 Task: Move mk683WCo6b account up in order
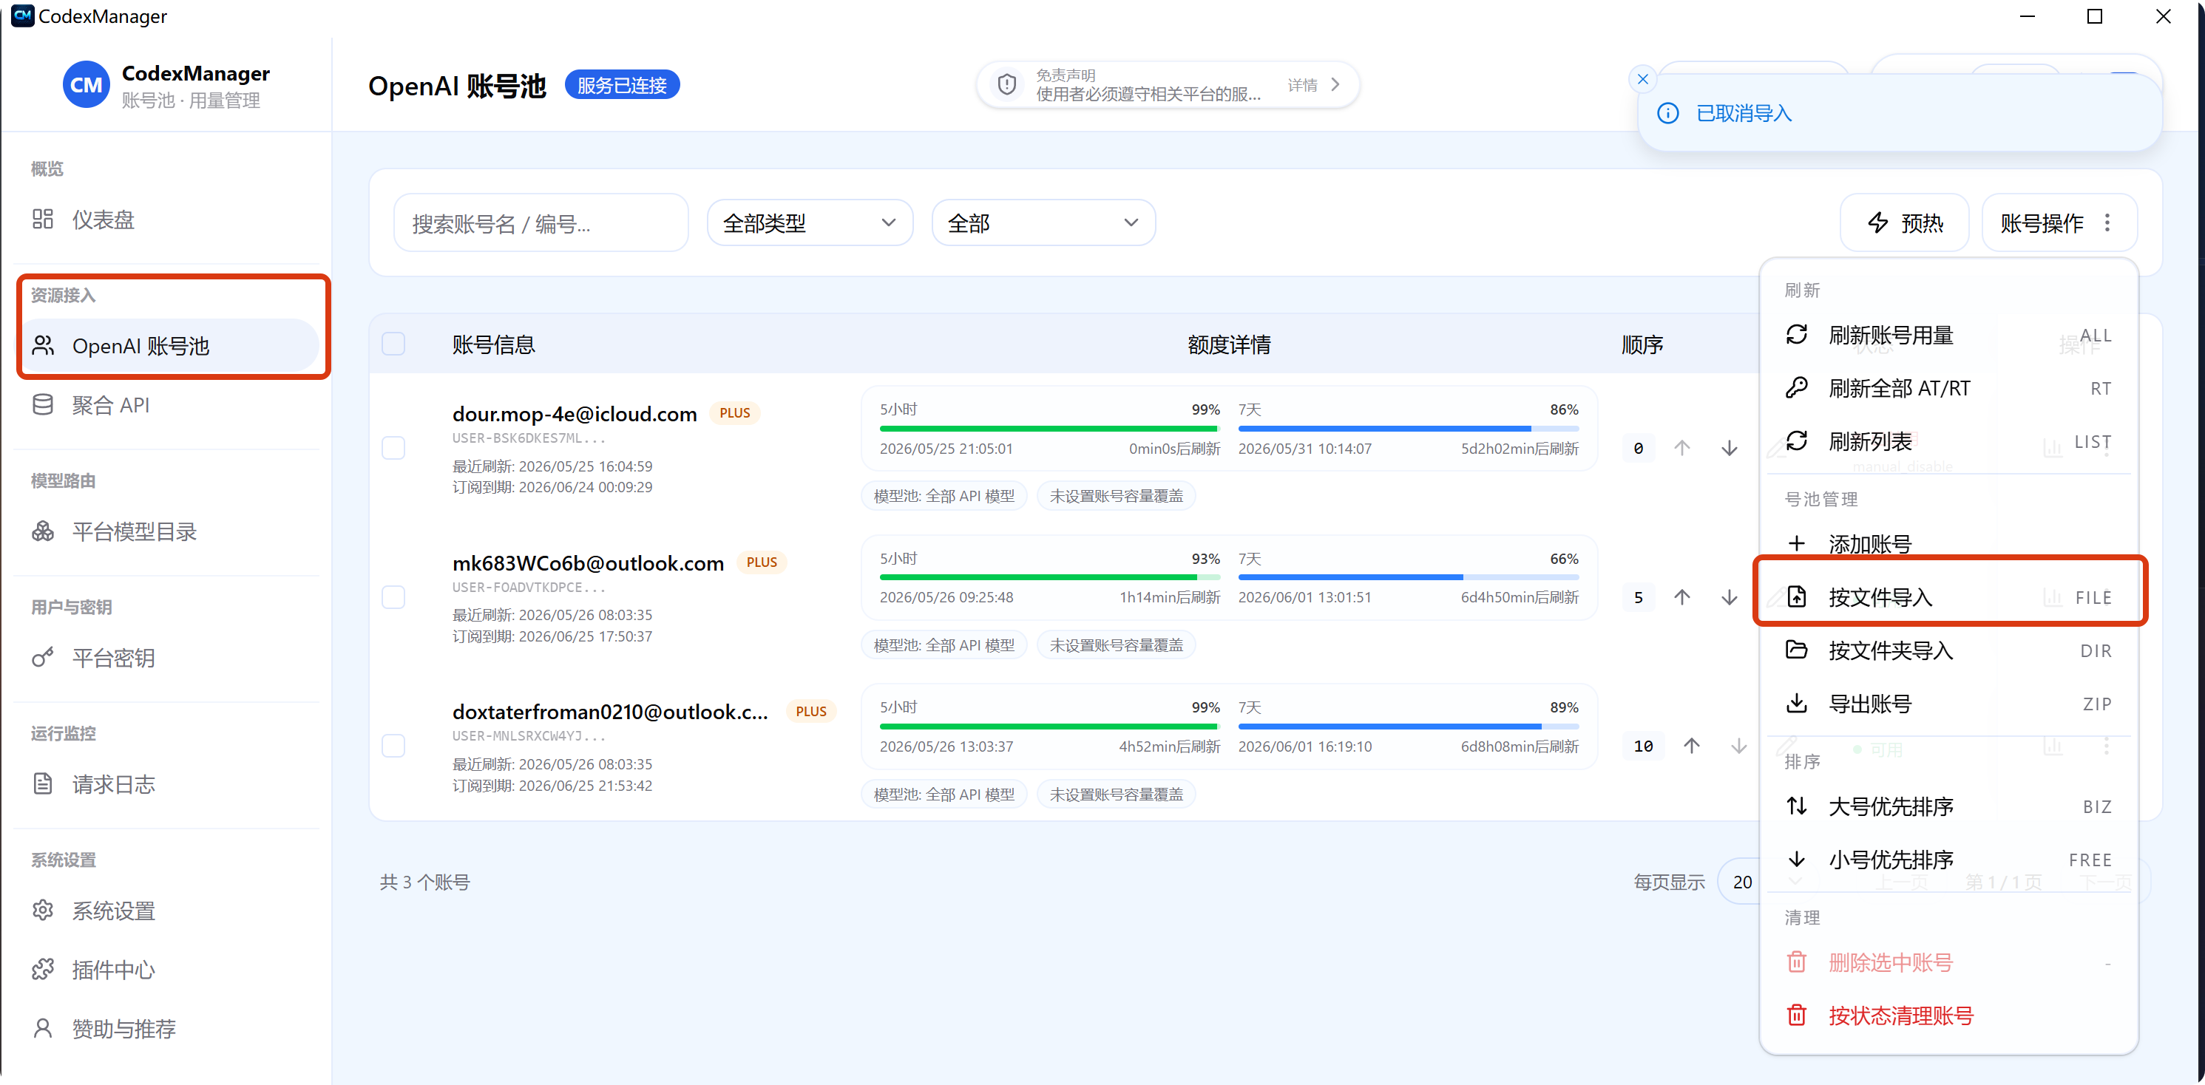(x=1682, y=596)
